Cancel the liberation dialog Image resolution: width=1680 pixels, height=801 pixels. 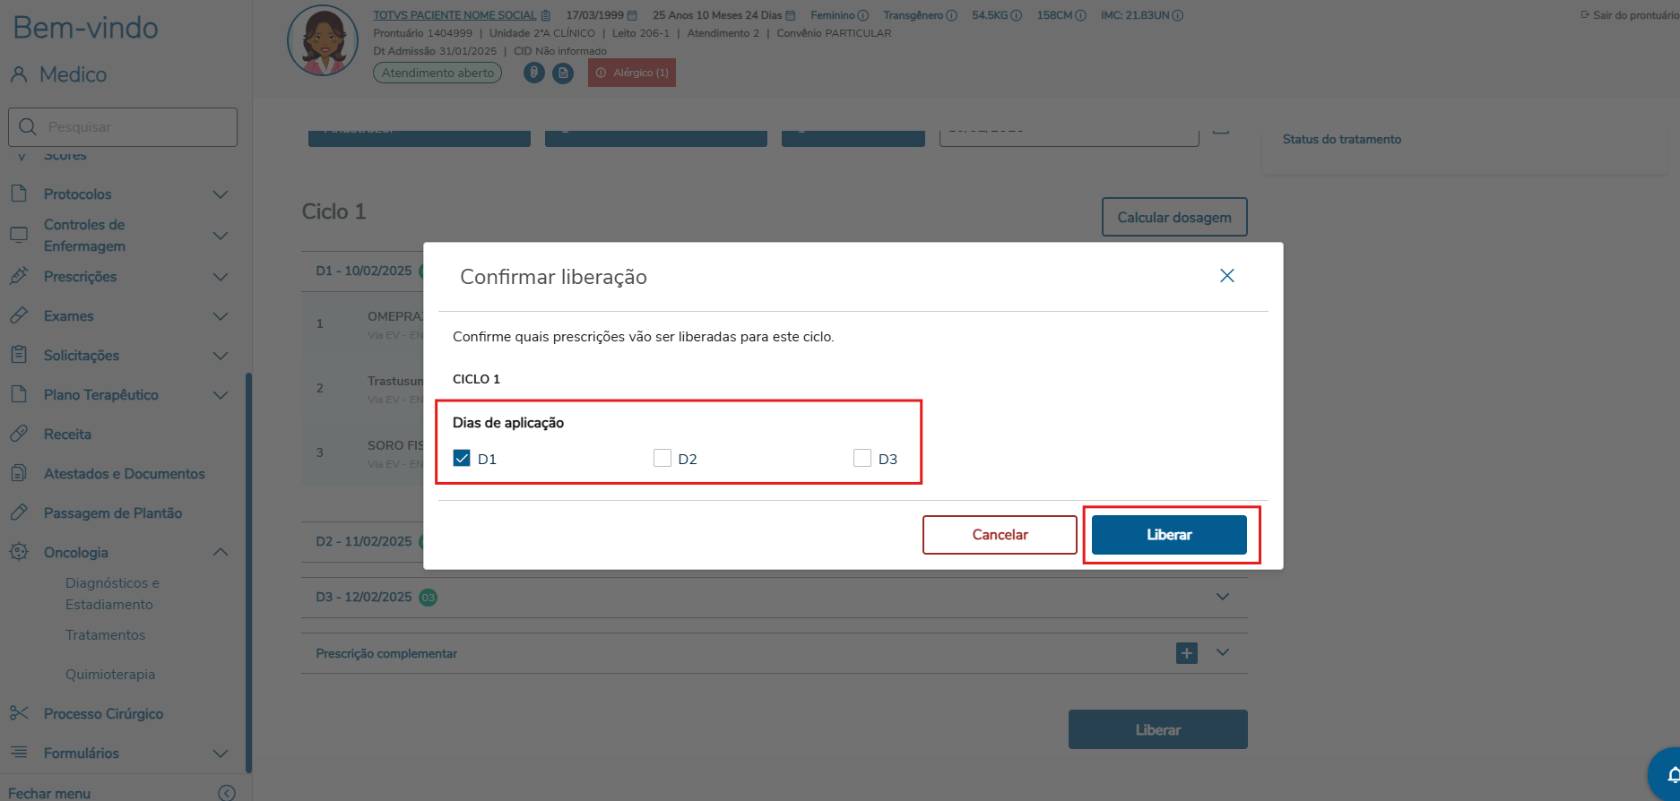pyautogui.click(x=1000, y=535)
